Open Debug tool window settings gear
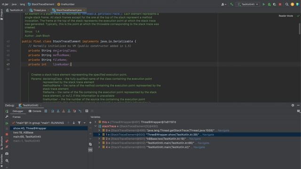The height and width of the screenshot is (169, 301). tap(293, 105)
